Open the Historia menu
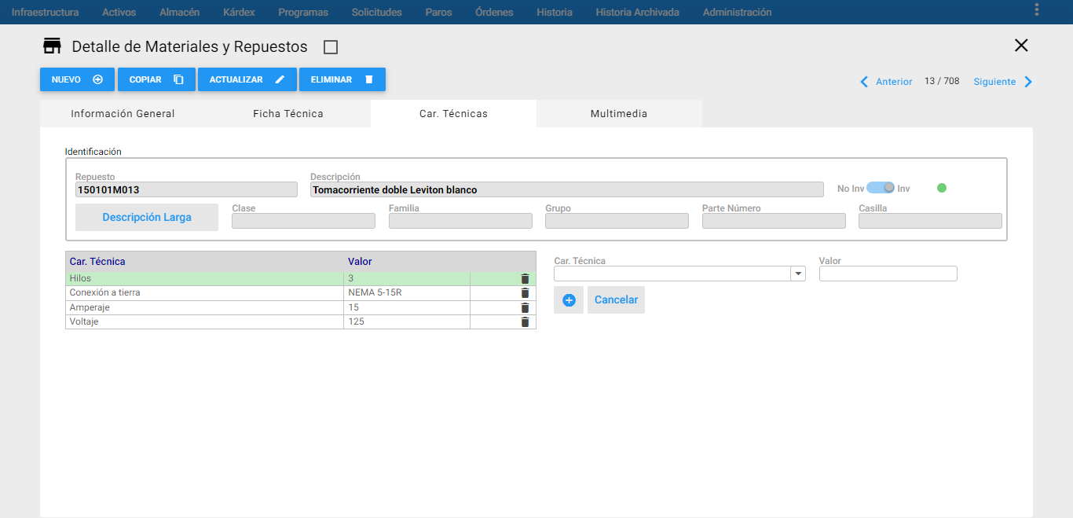1073x518 pixels. click(555, 12)
